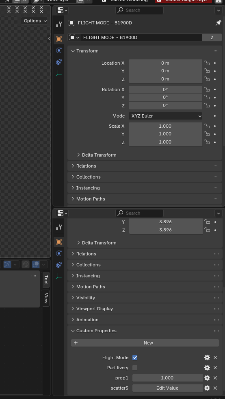
Task: Click Edit Value for scatter5
Action: pyautogui.click(x=167, y=388)
